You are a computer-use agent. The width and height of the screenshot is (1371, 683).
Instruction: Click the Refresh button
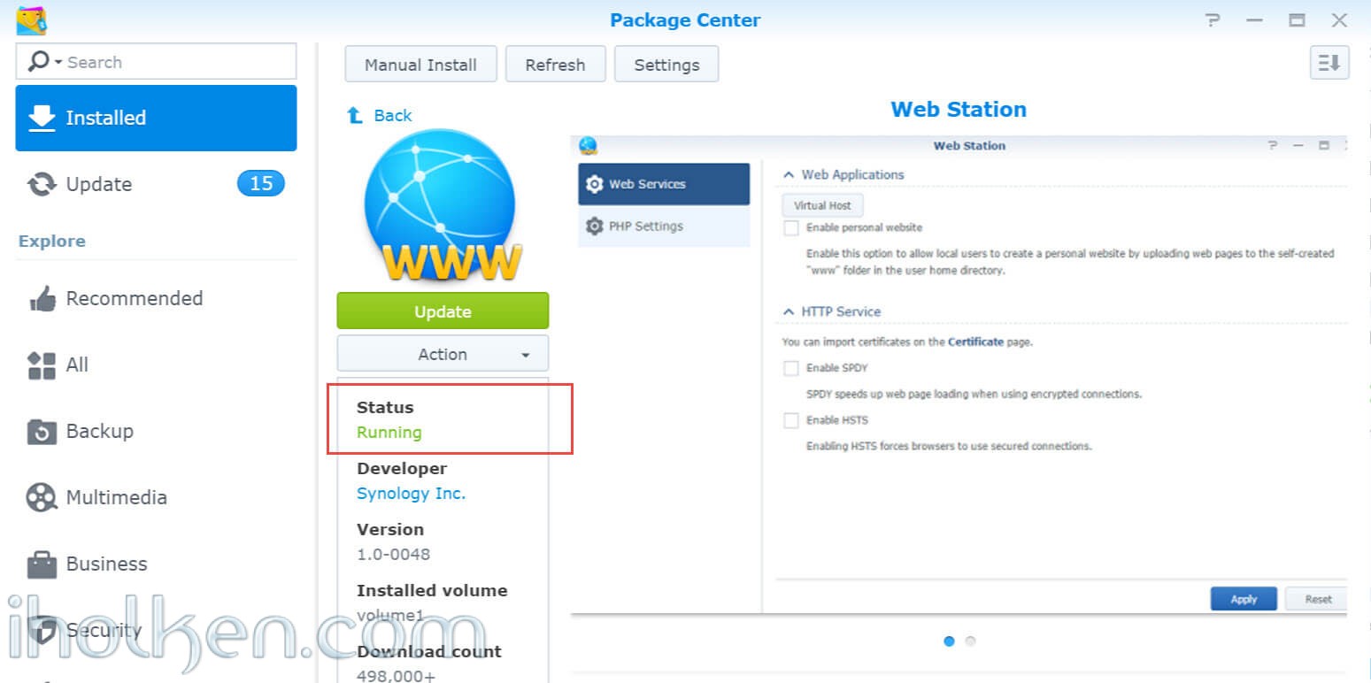click(555, 65)
